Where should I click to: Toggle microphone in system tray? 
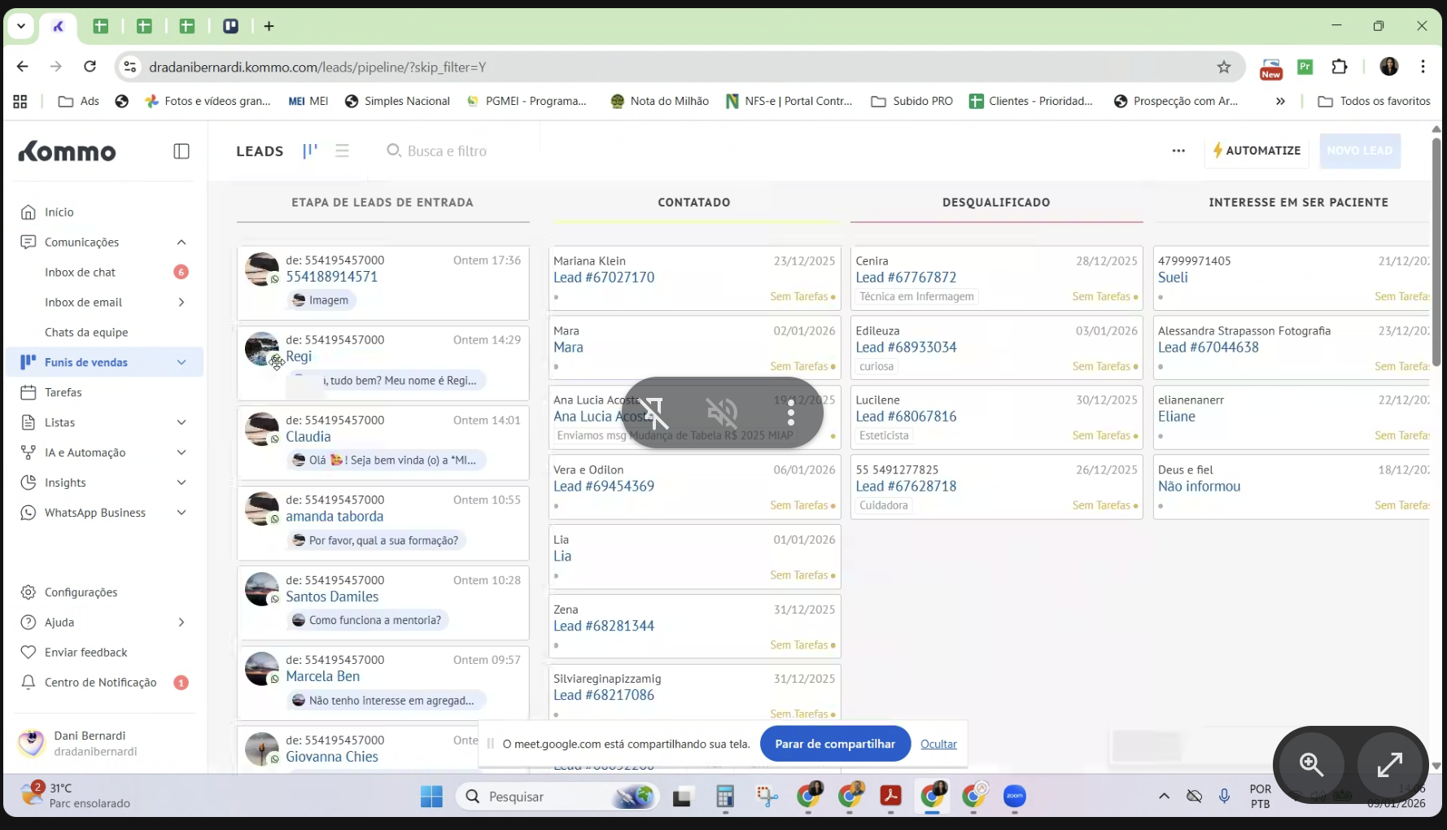1224,796
